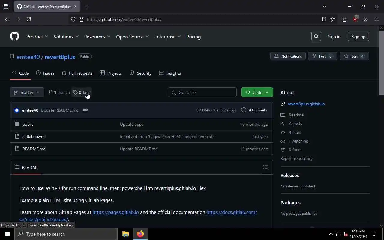Open the Insights tab

[x=170, y=73]
